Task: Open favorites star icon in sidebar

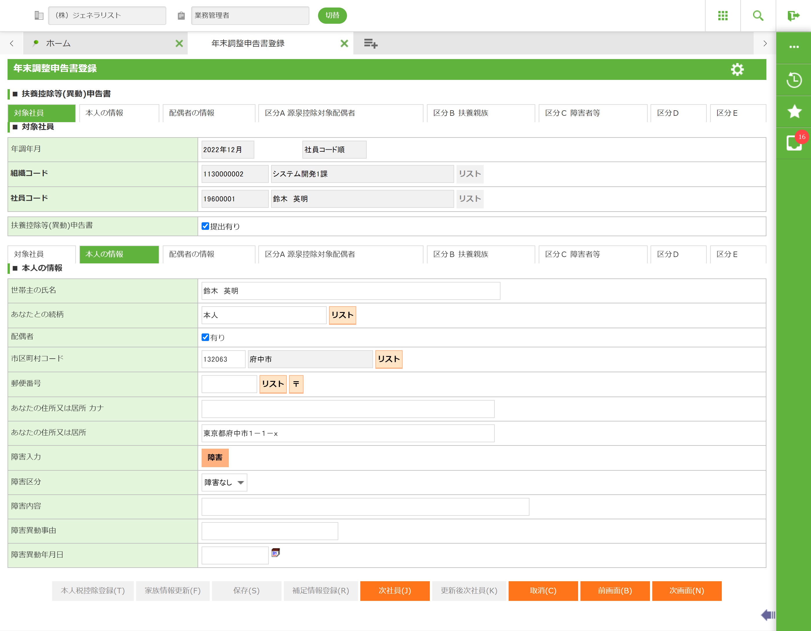Action: tap(794, 111)
